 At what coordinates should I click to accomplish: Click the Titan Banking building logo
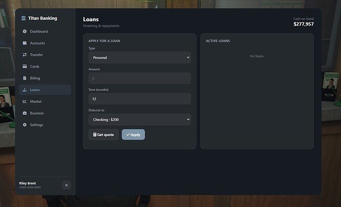coord(24,18)
